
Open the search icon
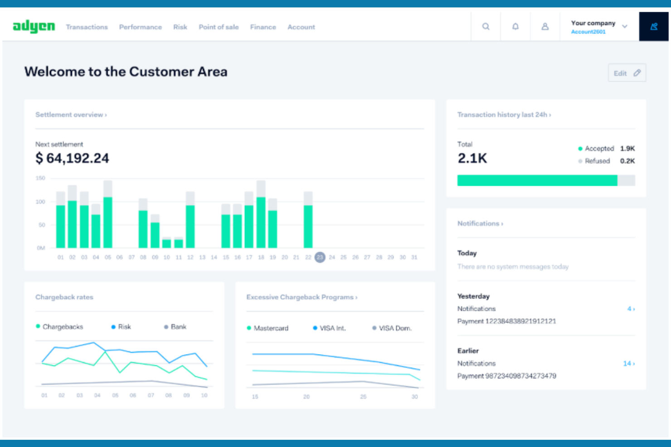tap(485, 26)
